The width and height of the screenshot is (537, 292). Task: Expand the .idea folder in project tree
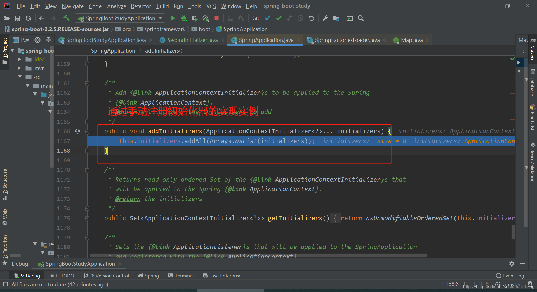19,59
